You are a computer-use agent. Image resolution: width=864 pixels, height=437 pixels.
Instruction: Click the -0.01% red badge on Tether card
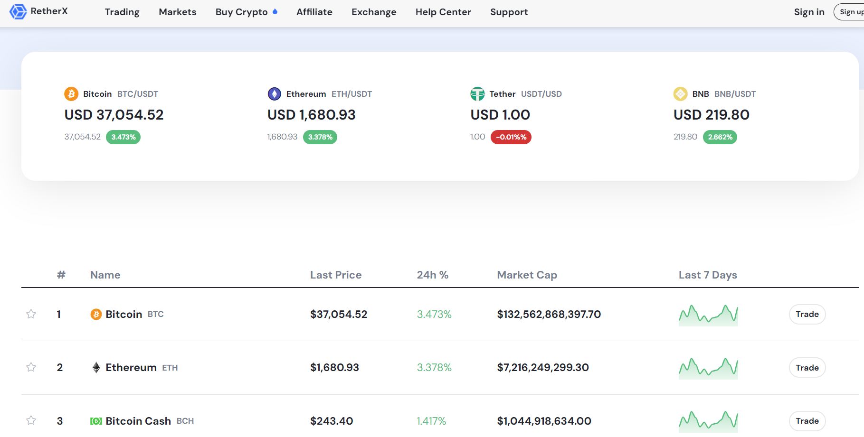tap(511, 137)
